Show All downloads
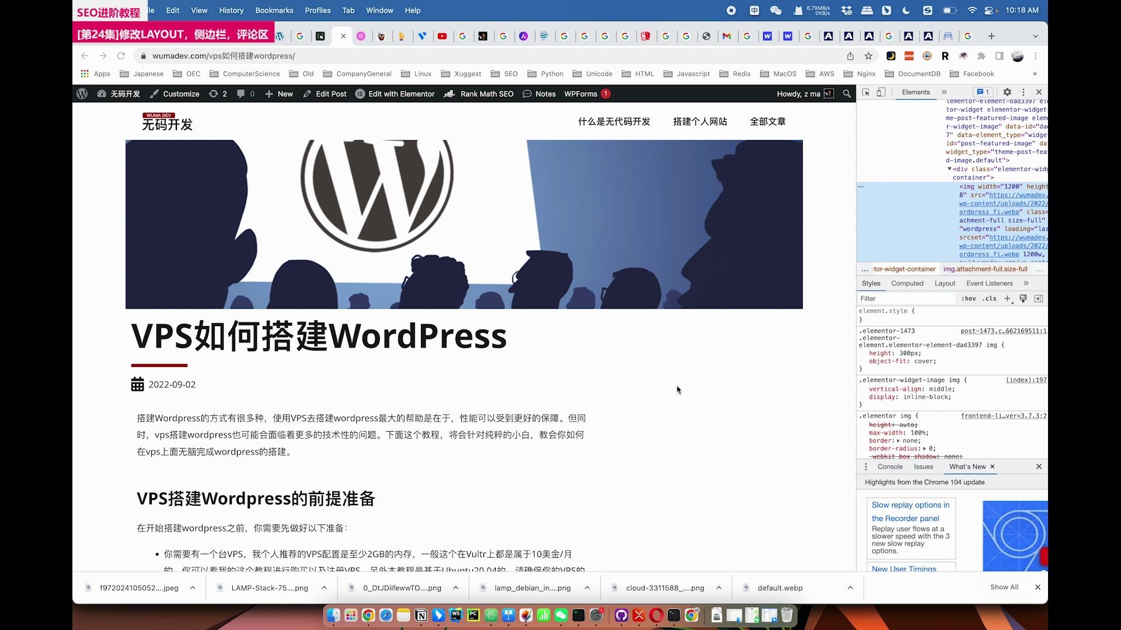Viewport: 1121px width, 630px height. point(1004,587)
